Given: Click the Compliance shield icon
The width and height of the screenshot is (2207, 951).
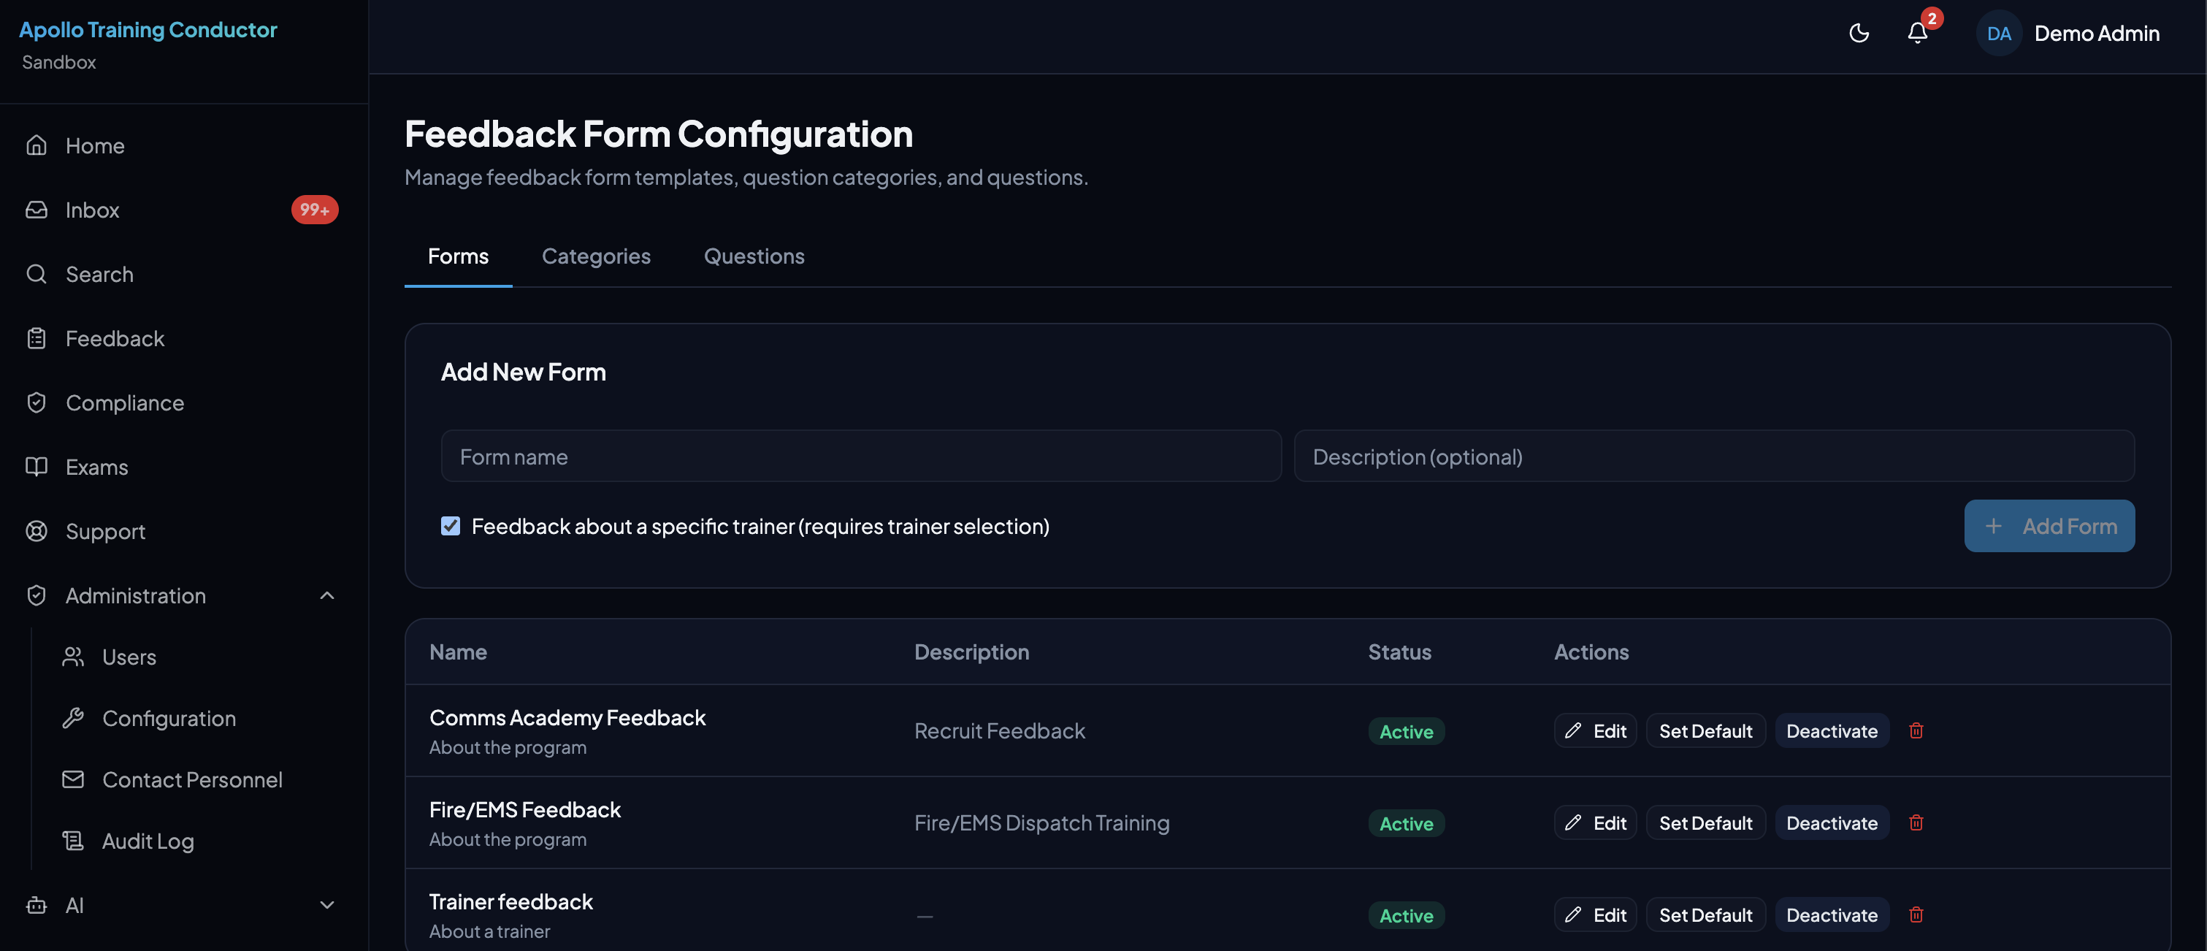Looking at the screenshot, I should coord(36,402).
